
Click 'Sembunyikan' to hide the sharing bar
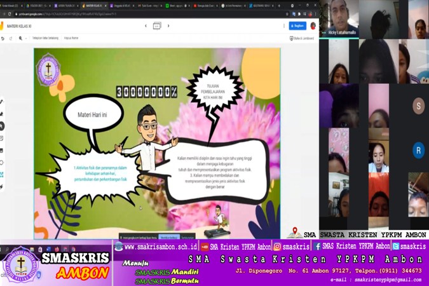187,237
